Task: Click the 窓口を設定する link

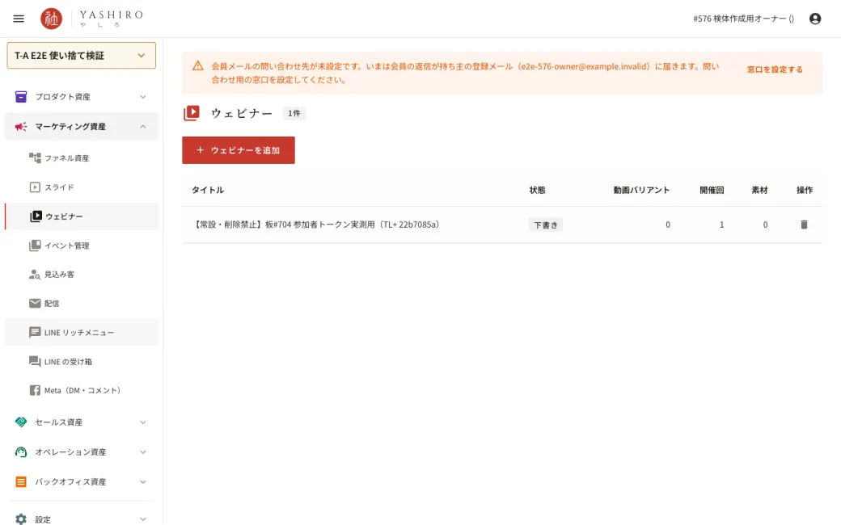Action: click(x=775, y=69)
